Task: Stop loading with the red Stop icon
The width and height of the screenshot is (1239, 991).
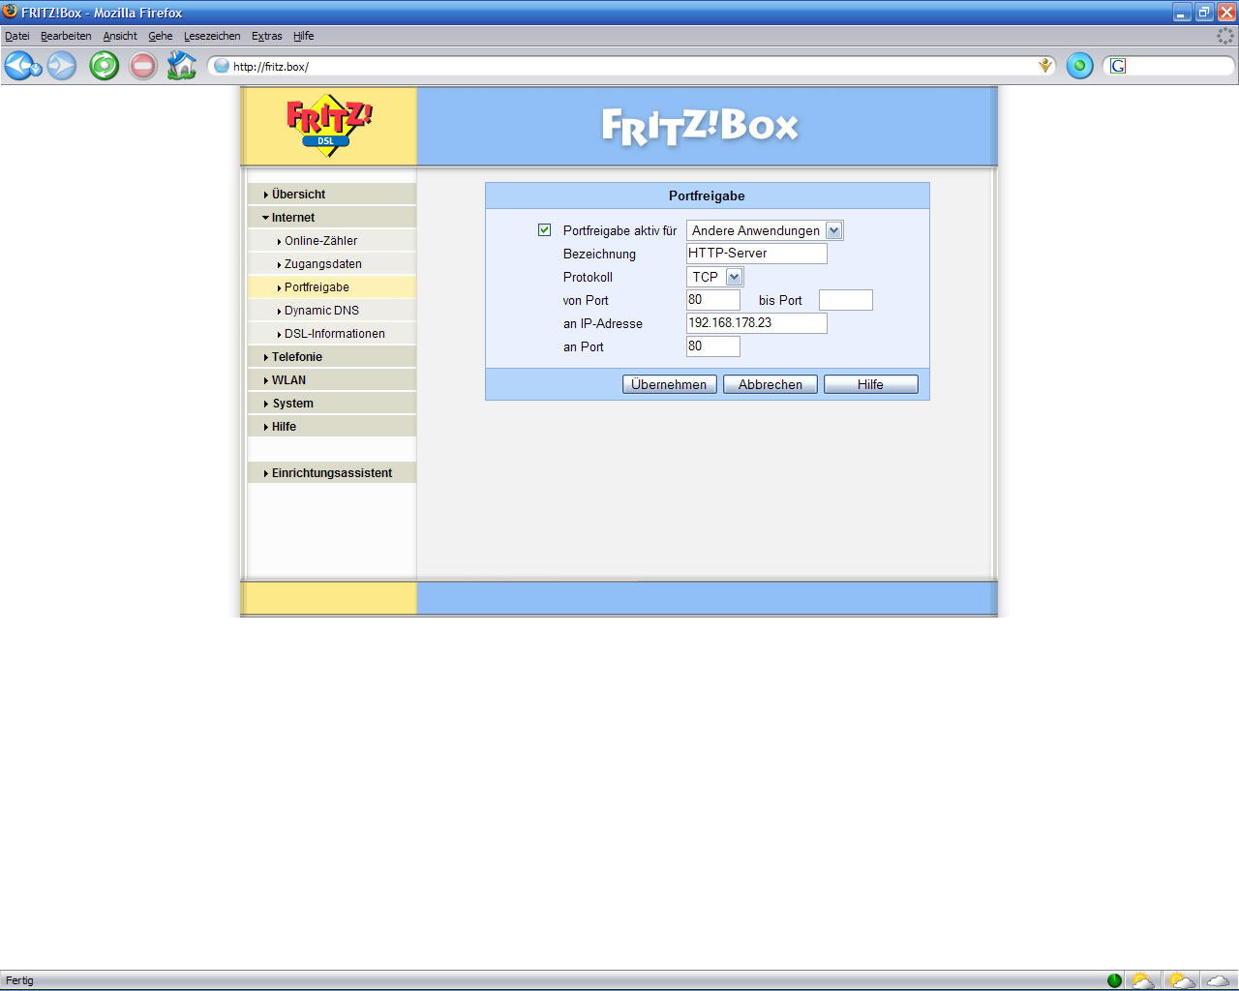Action: [x=143, y=66]
